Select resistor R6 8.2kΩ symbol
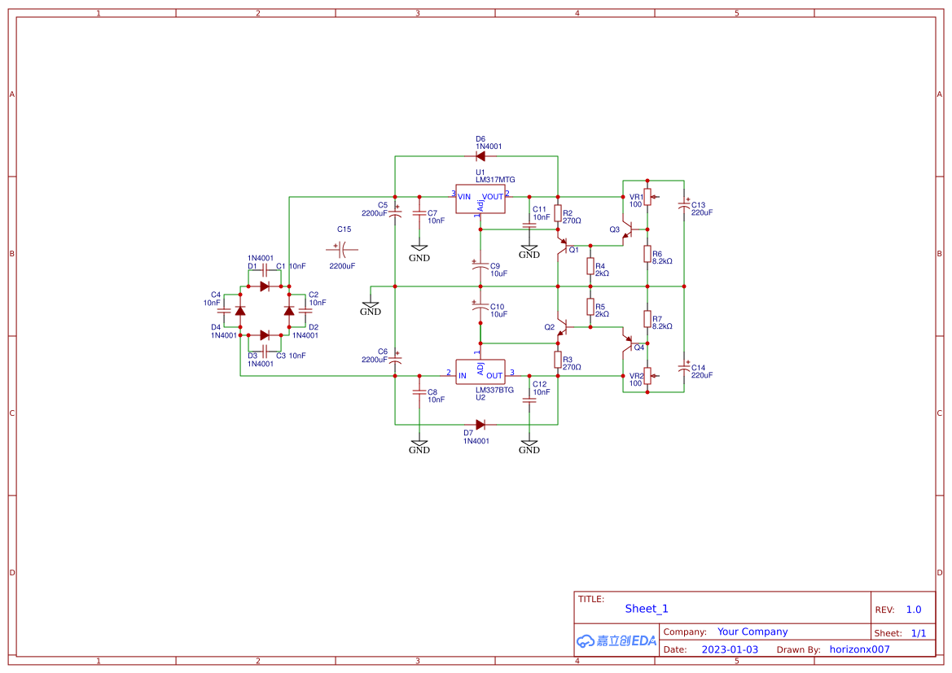 (x=647, y=254)
